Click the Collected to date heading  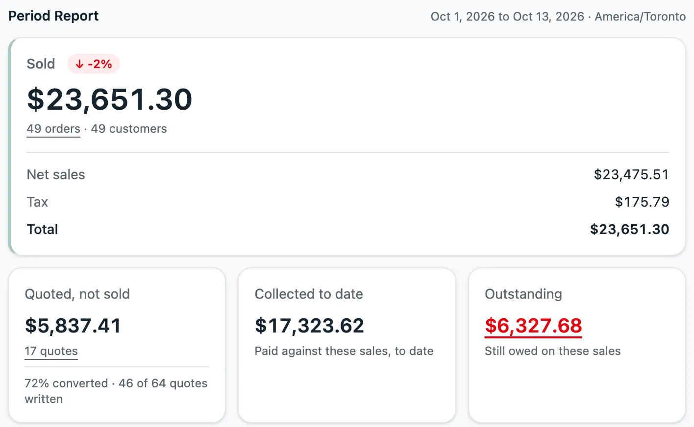point(309,294)
